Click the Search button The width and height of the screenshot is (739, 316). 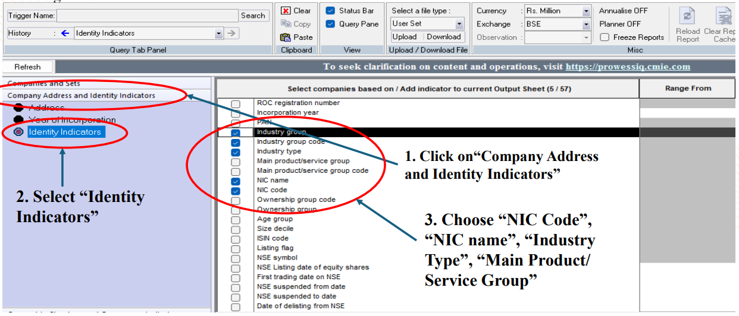click(x=253, y=15)
